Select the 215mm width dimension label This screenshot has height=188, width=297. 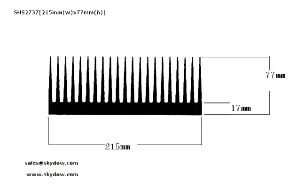pos(117,147)
